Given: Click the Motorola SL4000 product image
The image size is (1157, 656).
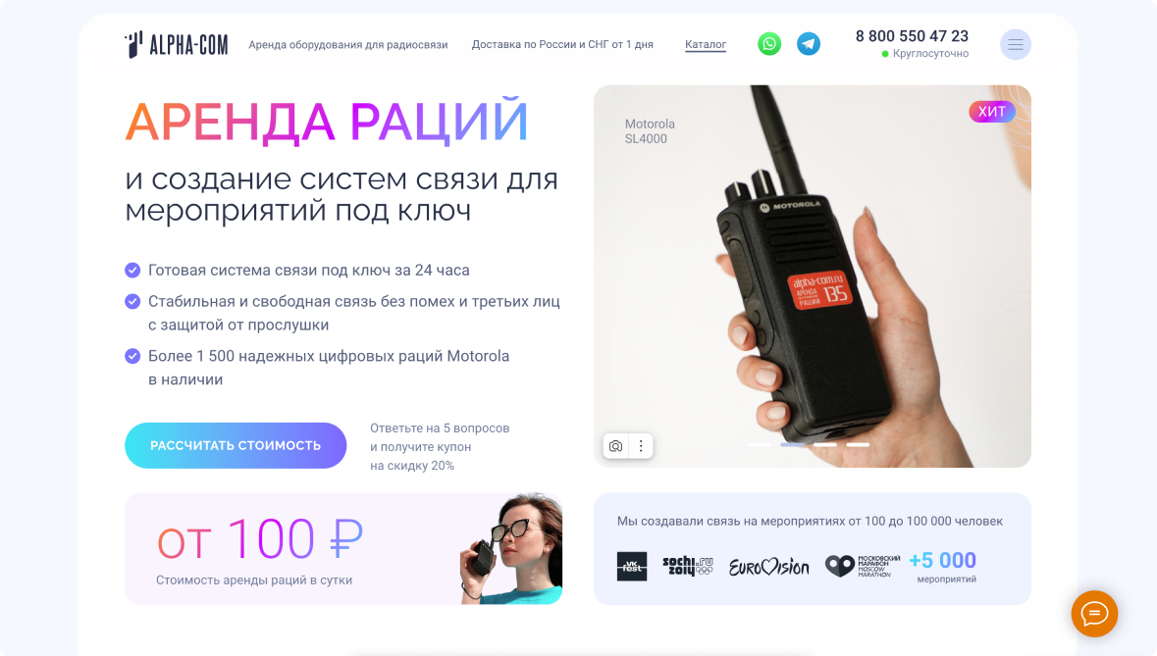Looking at the screenshot, I should click(x=813, y=276).
